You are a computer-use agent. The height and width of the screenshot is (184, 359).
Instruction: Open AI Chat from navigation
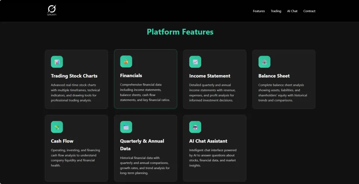(292, 11)
